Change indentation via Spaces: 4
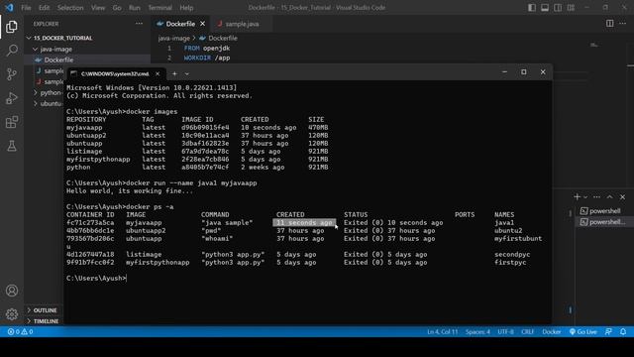Screen dimensions: 634x357 pyautogui.click(x=477, y=331)
